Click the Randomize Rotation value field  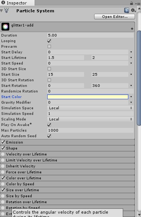click(90, 91)
